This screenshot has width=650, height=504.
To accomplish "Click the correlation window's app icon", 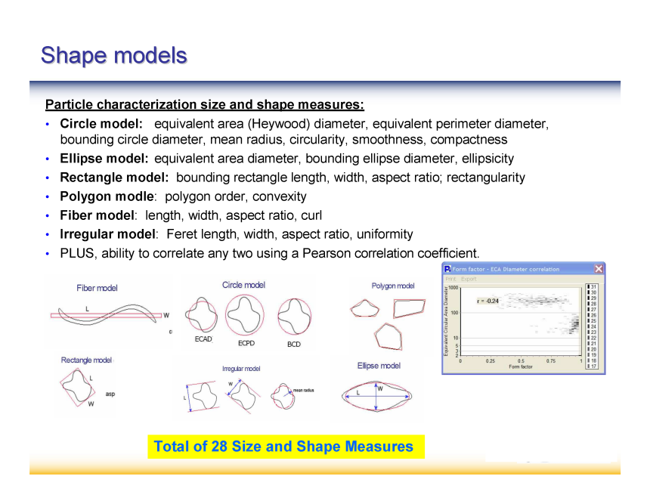I will [x=447, y=269].
